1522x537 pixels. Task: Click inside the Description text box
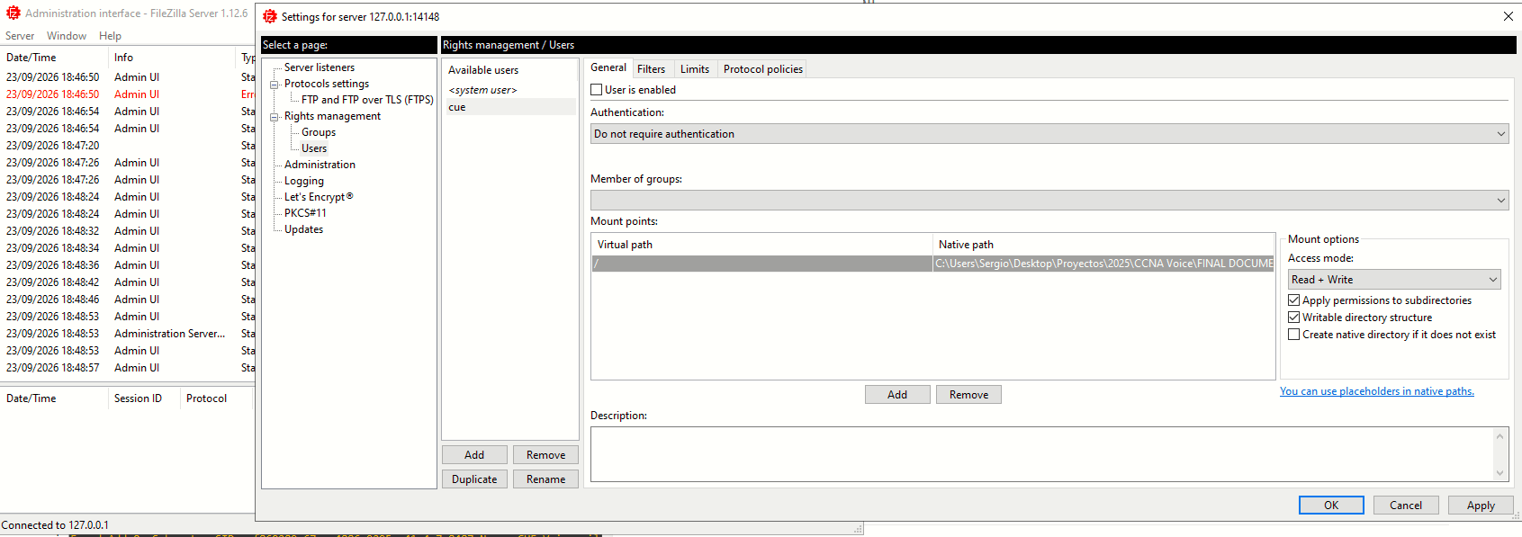click(1041, 454)
